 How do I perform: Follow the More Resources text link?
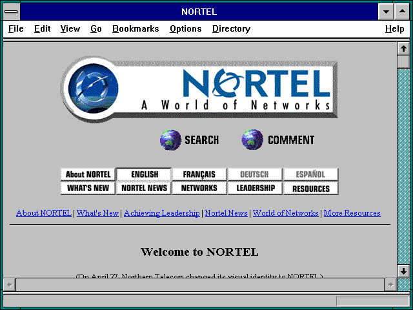click(x=352, y=213)
